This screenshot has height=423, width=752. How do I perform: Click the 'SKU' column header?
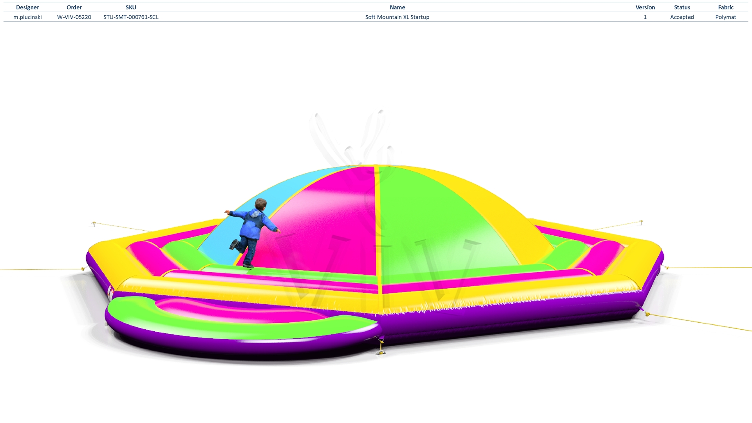point(131,7)
